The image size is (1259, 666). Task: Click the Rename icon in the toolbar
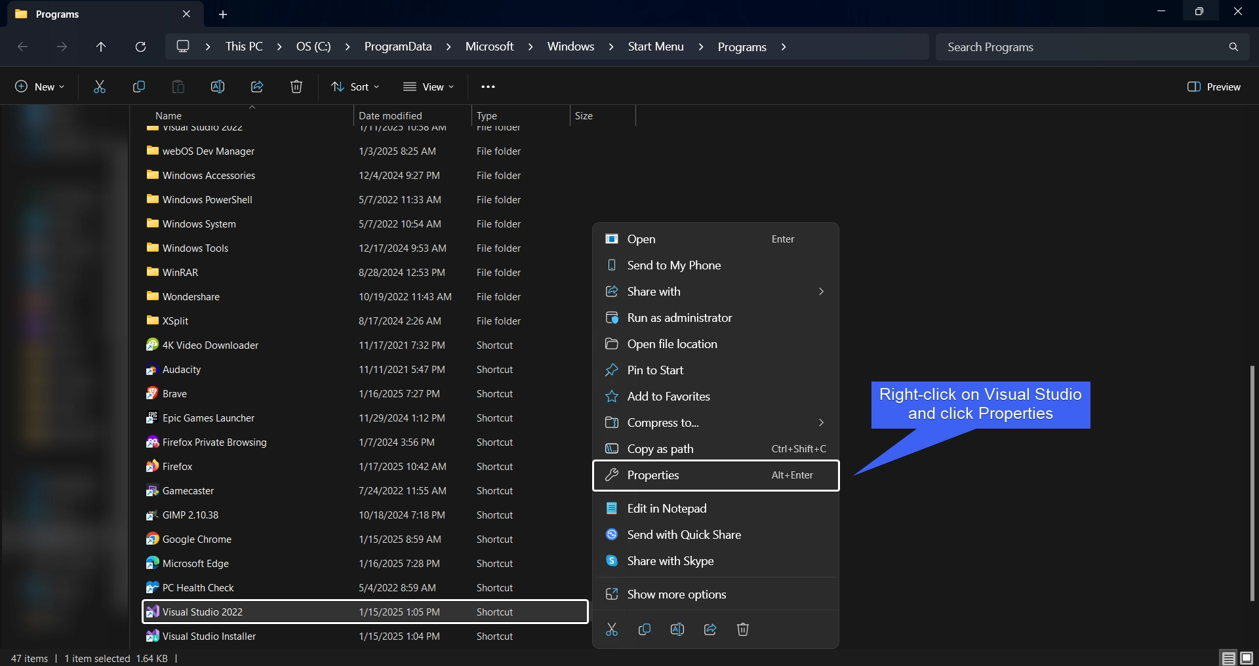[218, 87]
